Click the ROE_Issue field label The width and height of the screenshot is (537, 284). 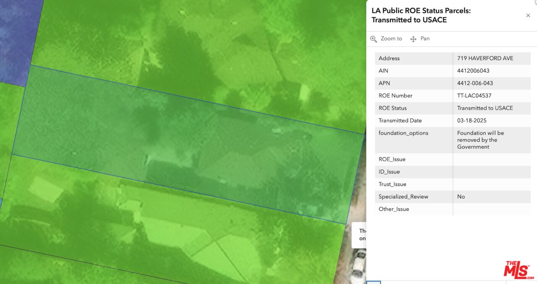click(x=392, y=159)
